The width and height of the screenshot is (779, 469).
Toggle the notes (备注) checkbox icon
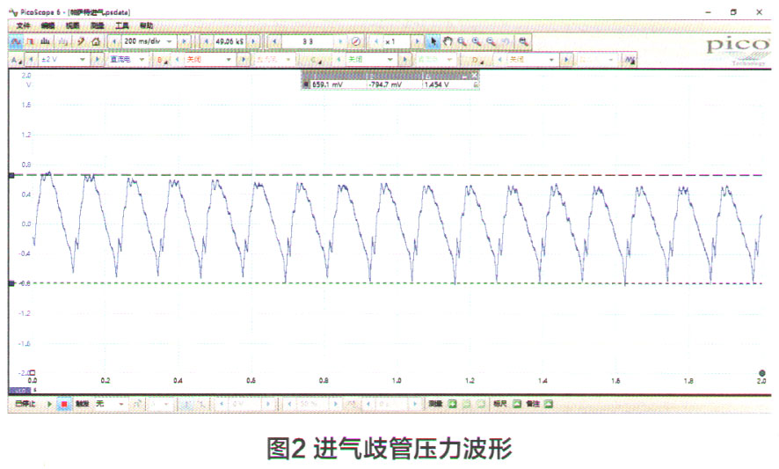click(548, 404)
